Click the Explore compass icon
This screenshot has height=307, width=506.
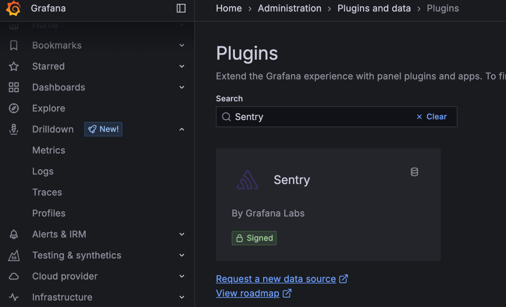point(14,108)
